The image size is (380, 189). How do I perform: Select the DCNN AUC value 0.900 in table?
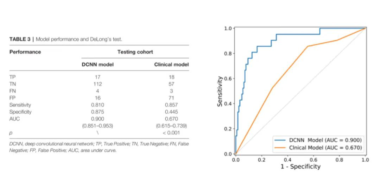click(x=97, y=119)
